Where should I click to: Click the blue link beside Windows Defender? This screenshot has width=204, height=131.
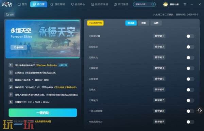pyautogui.click(x=63, y=65)
